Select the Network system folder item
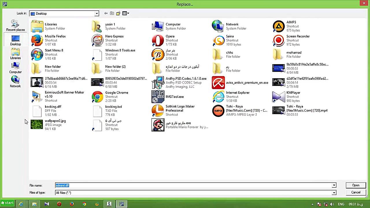370x208 pixels. [229, 26]
